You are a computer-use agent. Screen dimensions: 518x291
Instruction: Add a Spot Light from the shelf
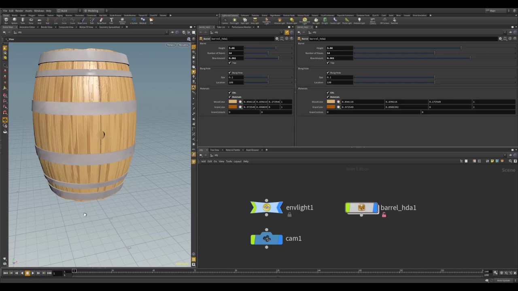(245, 20)
